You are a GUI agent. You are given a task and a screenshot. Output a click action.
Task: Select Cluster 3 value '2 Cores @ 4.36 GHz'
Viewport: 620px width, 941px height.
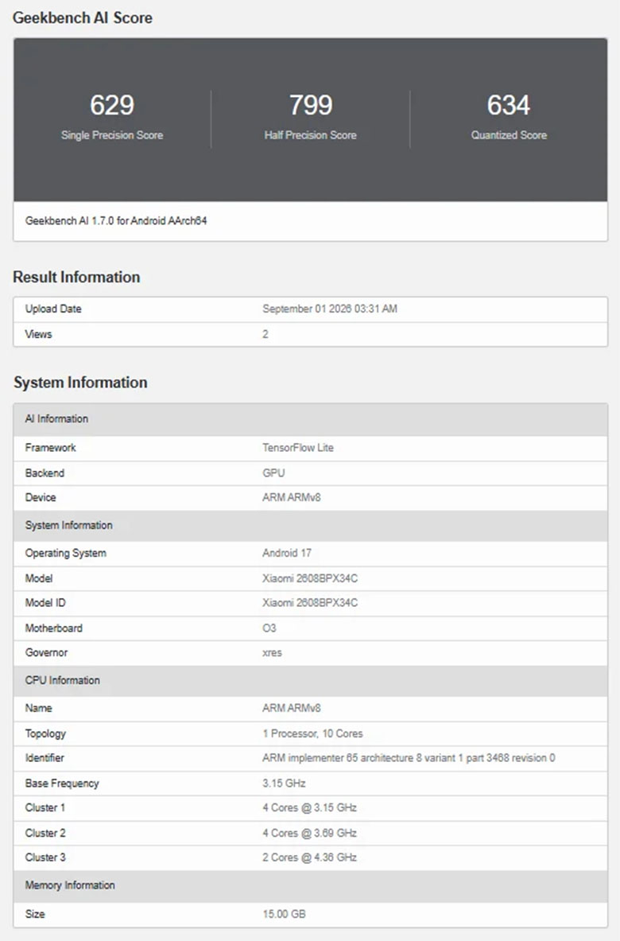pyautogui.click(x=309, y=857)
